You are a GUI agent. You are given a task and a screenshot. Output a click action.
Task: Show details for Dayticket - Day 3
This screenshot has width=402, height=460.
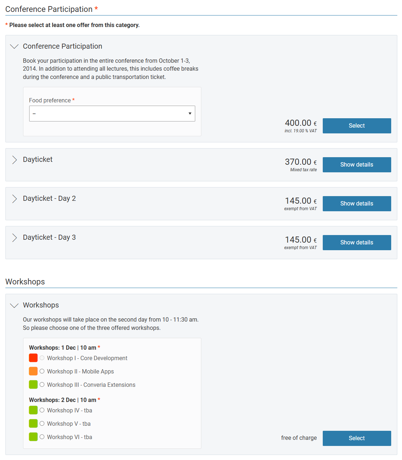(x=357, y=242)
